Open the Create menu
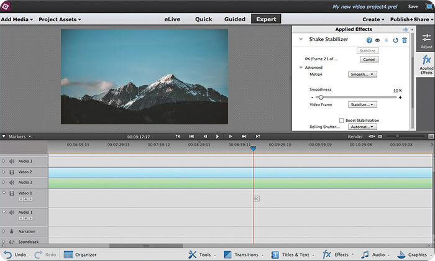Image resolution: width=435 pixels, height=261 pixels. [373, 19]
